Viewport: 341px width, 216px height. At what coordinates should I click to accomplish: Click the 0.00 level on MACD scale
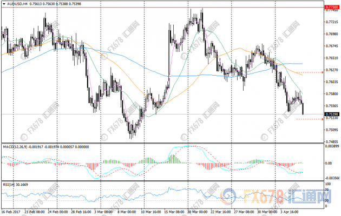tap(328, 162)
